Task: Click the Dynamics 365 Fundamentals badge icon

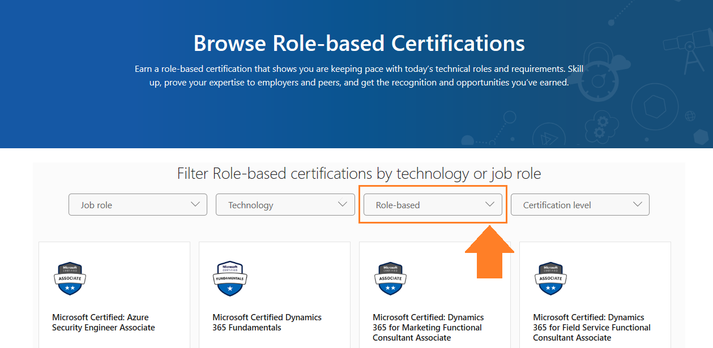Action: pos(230,278)
